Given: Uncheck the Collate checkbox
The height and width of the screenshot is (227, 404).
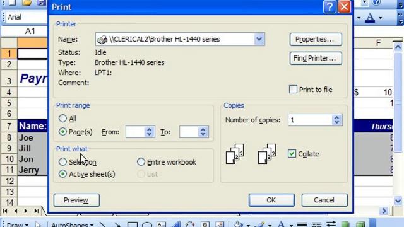Looking at the screenshot, I should point(292,154).
